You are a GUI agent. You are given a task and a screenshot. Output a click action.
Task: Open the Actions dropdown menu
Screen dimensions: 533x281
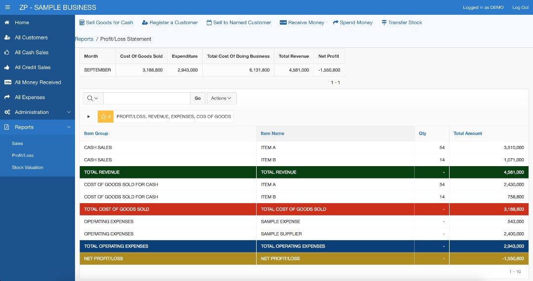(221, 98)
